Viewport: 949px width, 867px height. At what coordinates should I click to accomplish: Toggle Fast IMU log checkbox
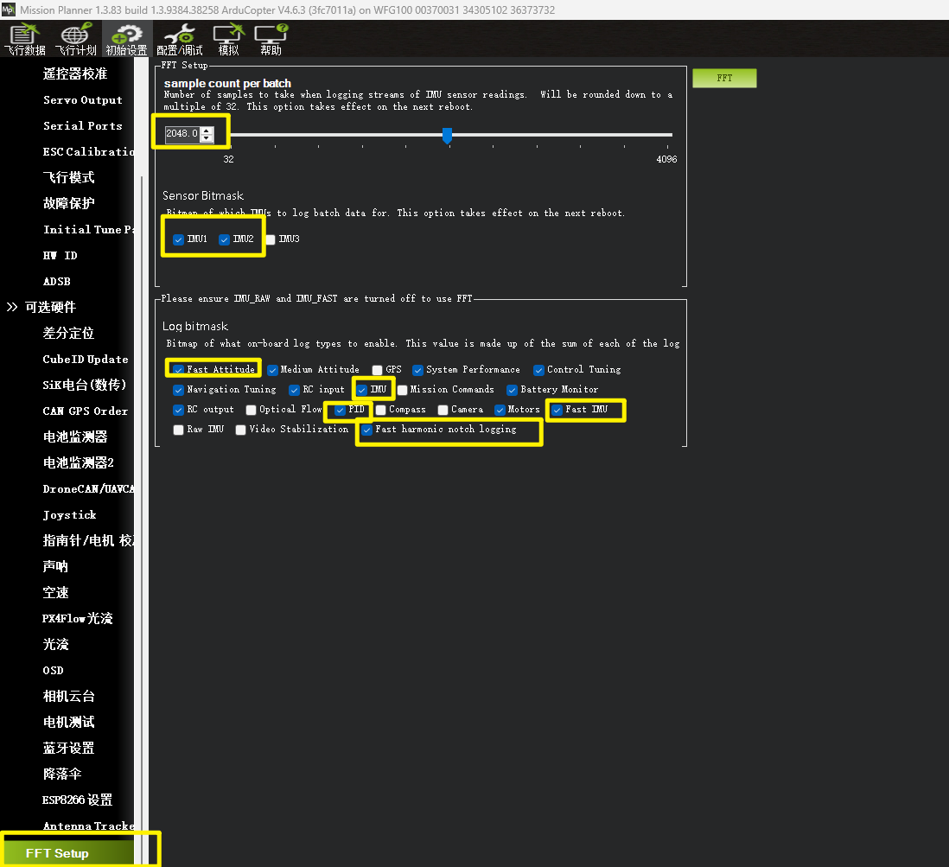pyautogui.click(x=557, y=410)
